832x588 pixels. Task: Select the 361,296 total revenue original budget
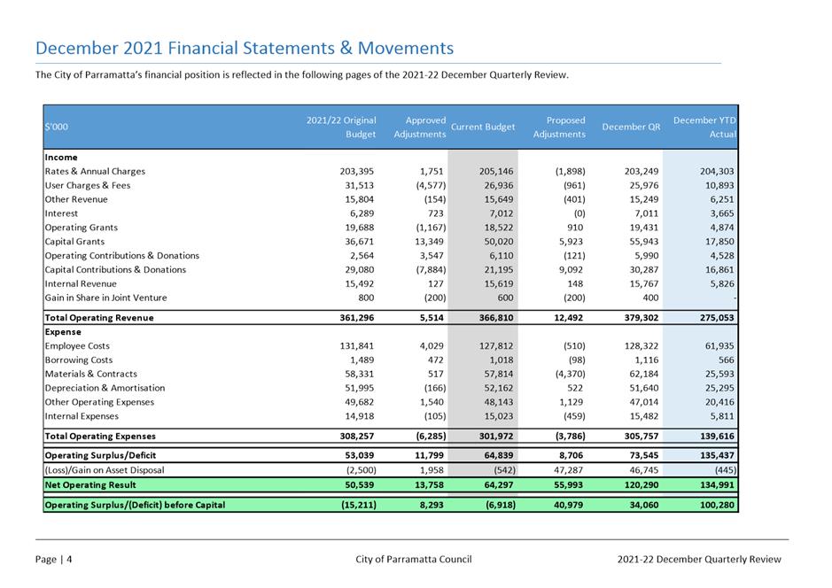point(356,318)
